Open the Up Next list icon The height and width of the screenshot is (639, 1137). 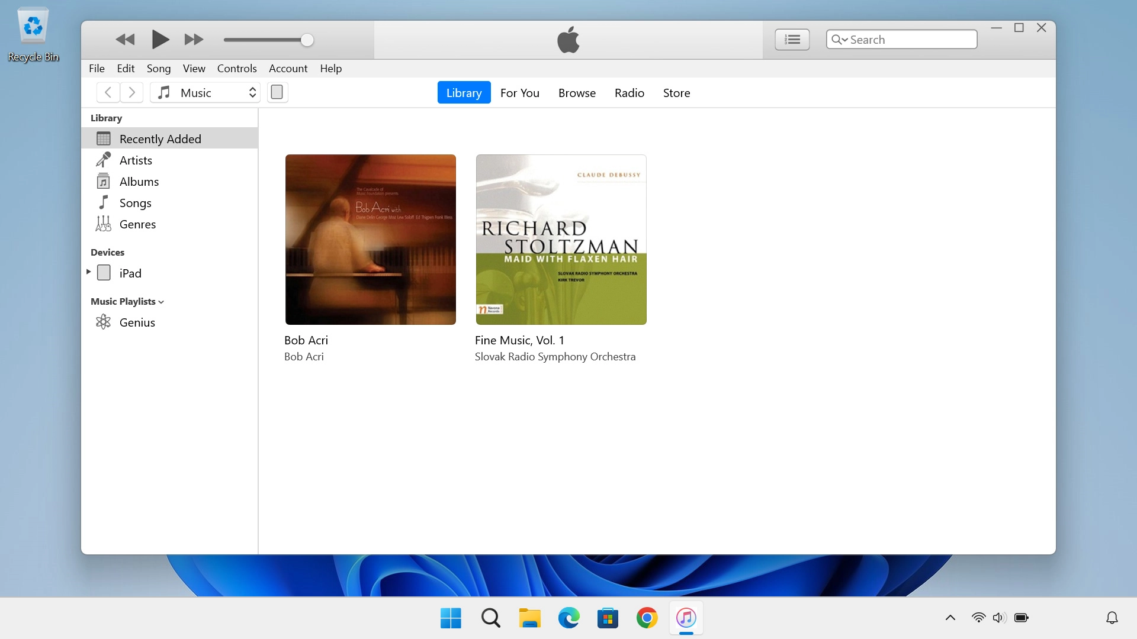pyautogui.click(x=792, y=40)
